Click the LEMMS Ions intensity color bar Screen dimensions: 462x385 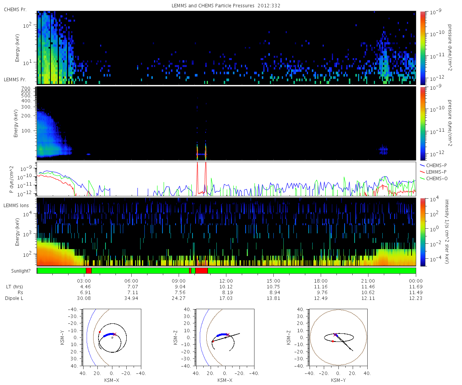(x=423, y=232)
